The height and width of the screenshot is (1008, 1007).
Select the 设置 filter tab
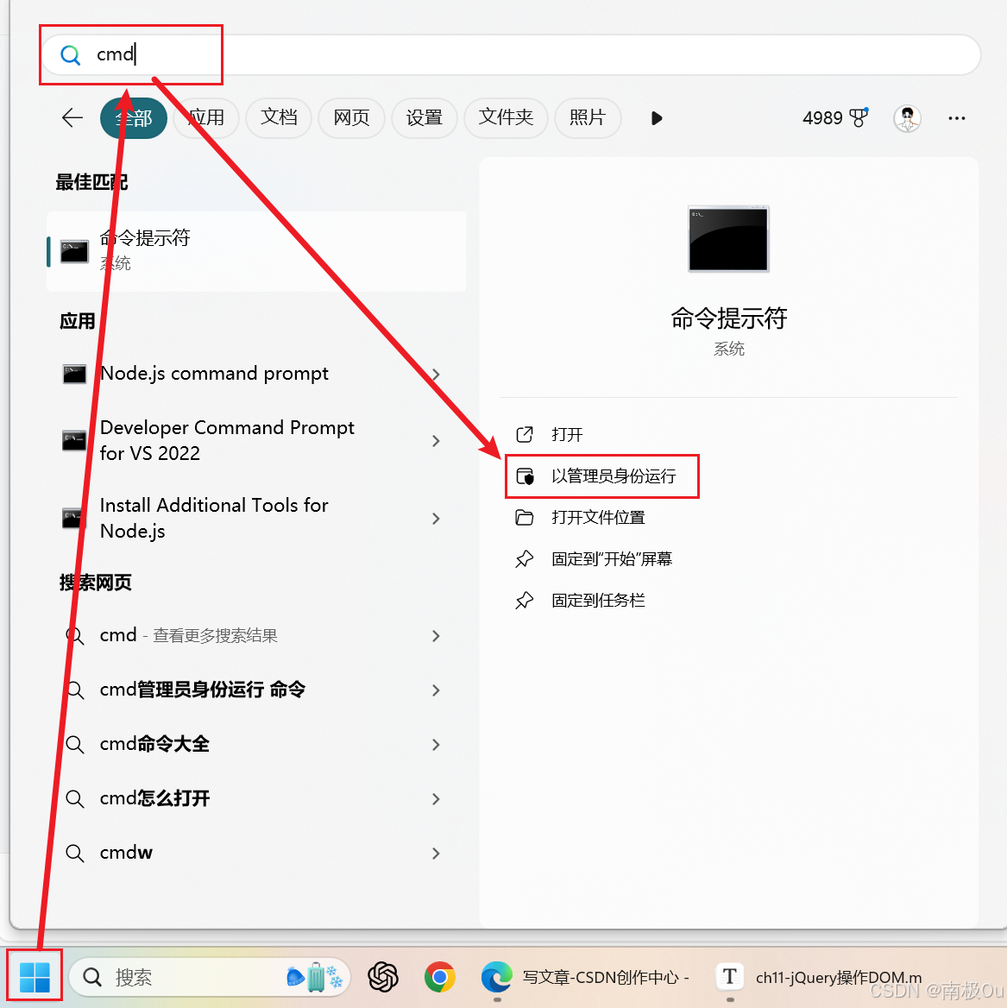pos(425,117)
